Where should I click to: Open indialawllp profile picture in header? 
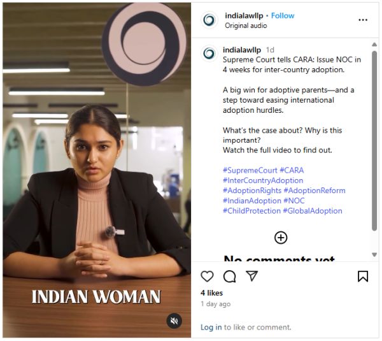(x=209, y=20)
